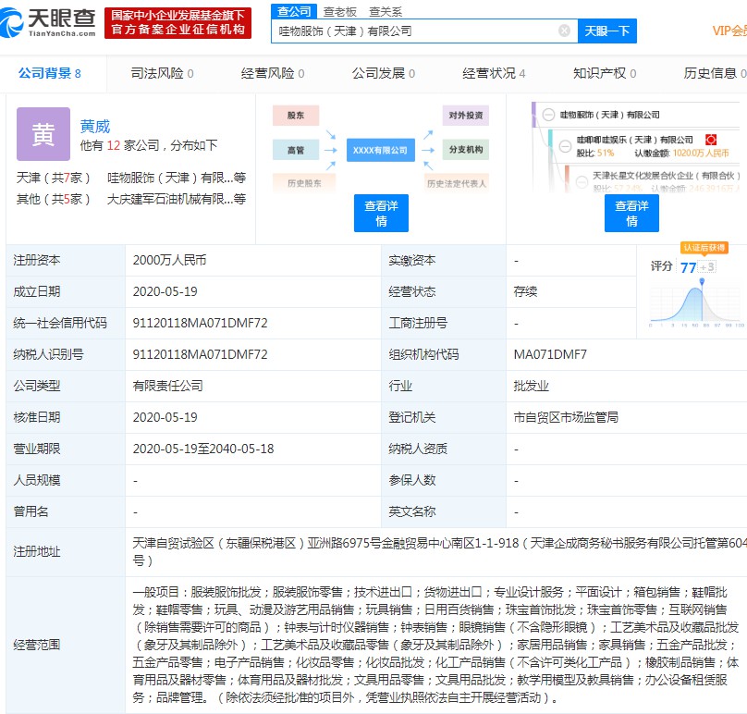Click the 对外投资 box in the diagram

tap(465, 116)
